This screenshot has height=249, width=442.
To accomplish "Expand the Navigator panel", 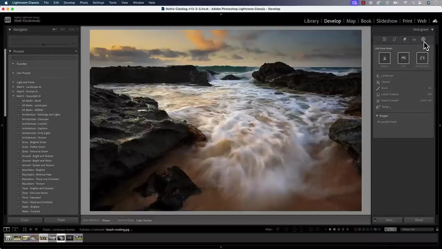I will pos(10,29).
